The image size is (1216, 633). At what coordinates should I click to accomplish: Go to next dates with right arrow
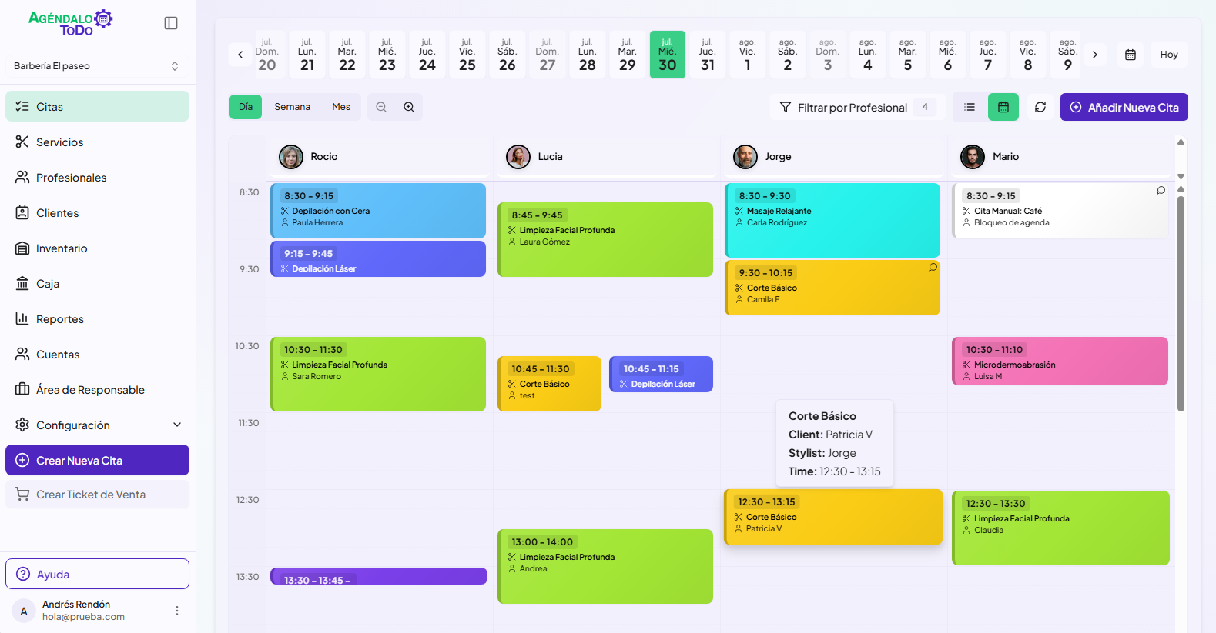pyautogui.click(x=1094, y=55)
